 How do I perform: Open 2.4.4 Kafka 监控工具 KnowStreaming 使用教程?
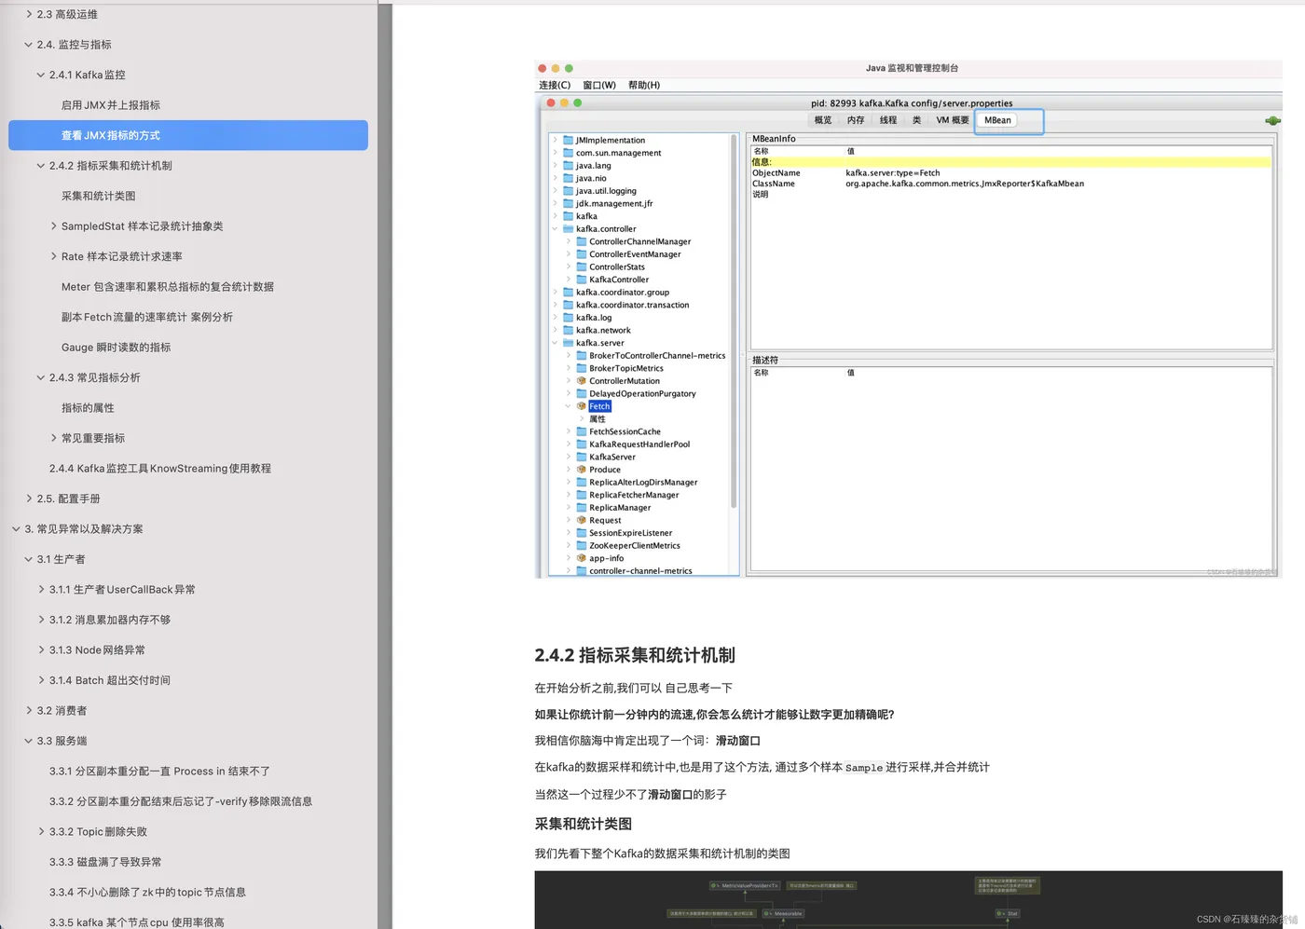(160, 469)
